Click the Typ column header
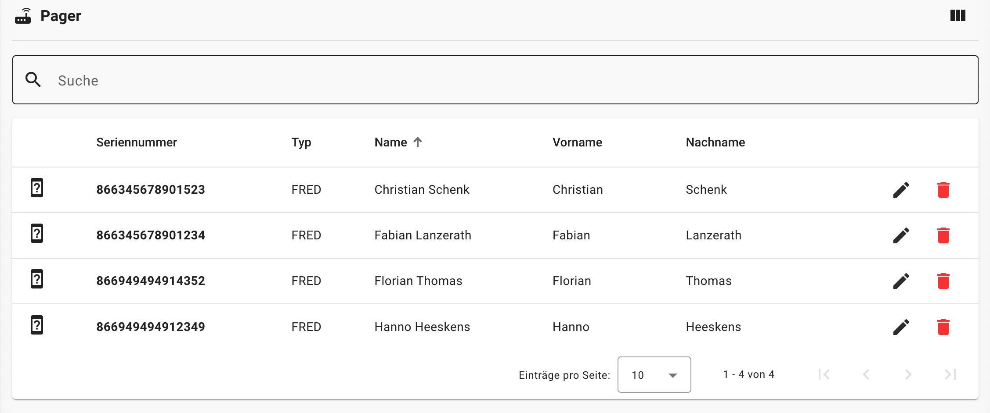 pos(301,142)
